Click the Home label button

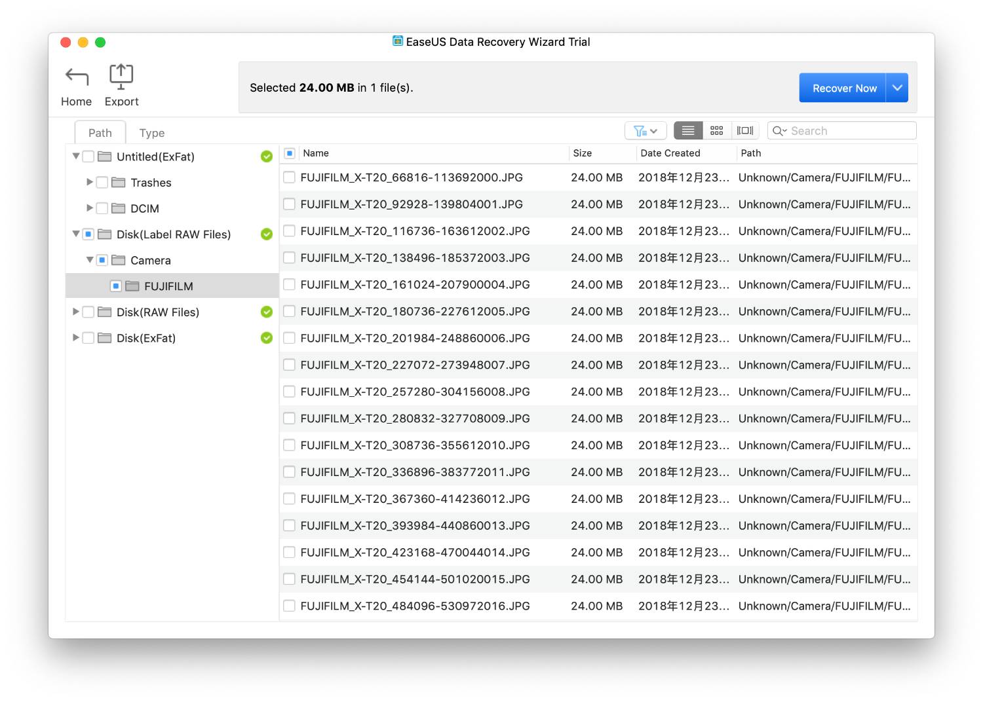tap(77, 102)
